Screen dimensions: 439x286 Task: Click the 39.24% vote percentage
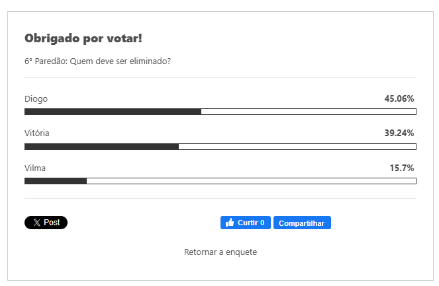tap(399, 133)
